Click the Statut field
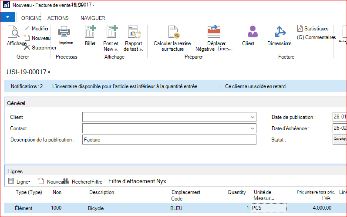 point(340,139)
